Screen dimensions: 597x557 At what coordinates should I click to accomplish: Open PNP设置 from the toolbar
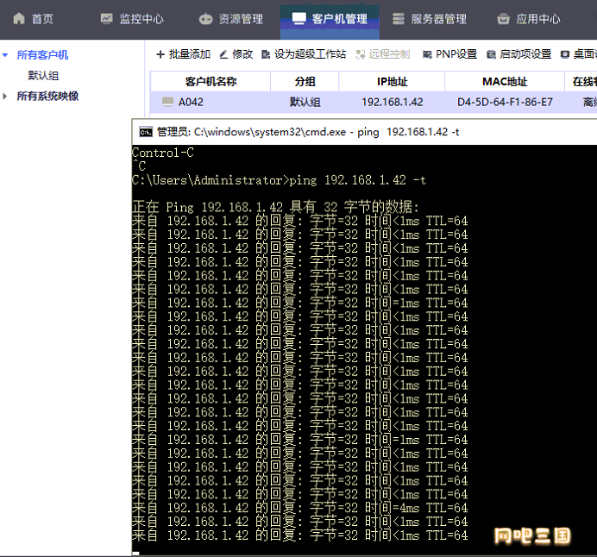click(x=449, y=54)
